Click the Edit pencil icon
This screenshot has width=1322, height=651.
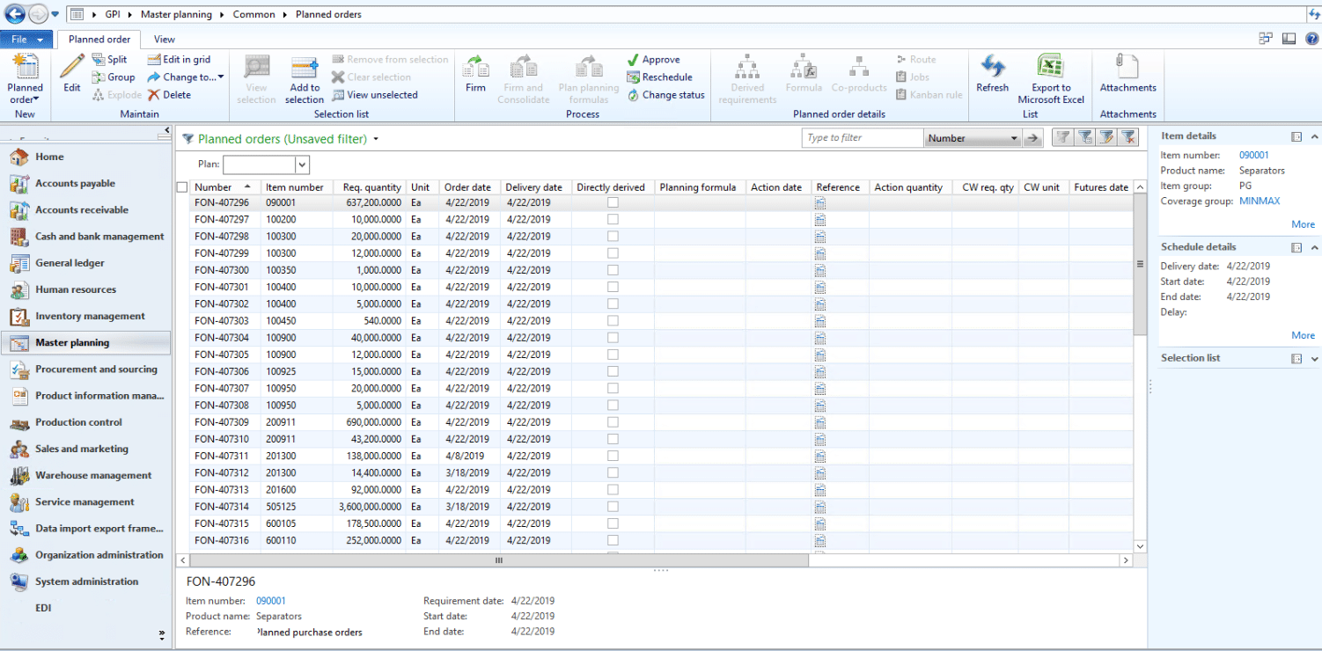tap(70, 77)
